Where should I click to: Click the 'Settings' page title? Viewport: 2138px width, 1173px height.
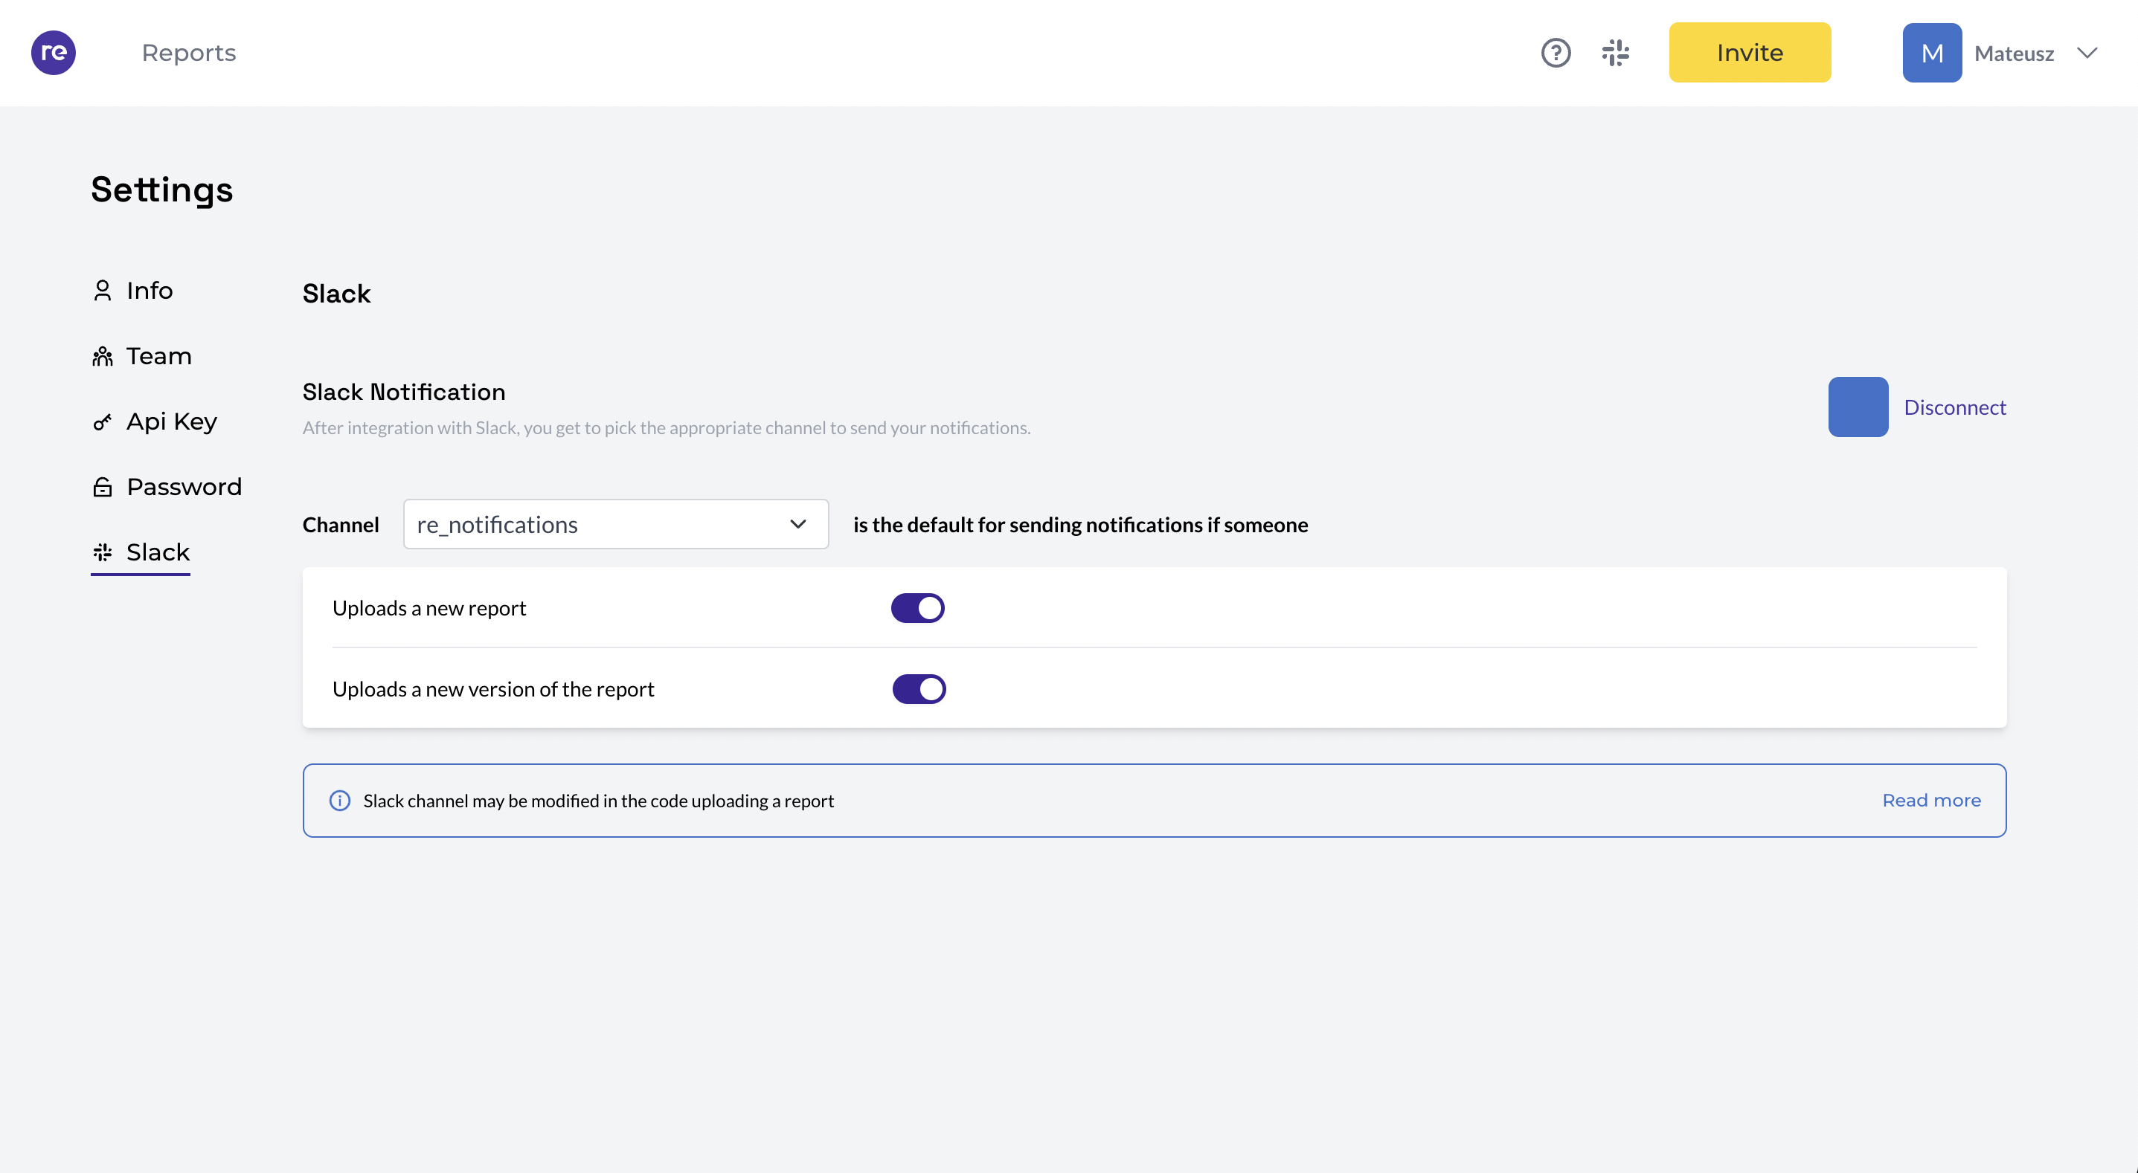162,190
